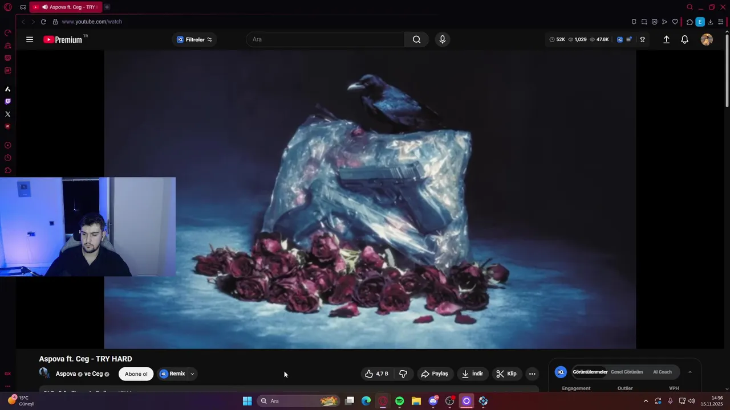Open Opera easy setup sliders icon
This screenshot has width=730, height=410.
coord(721,22)
